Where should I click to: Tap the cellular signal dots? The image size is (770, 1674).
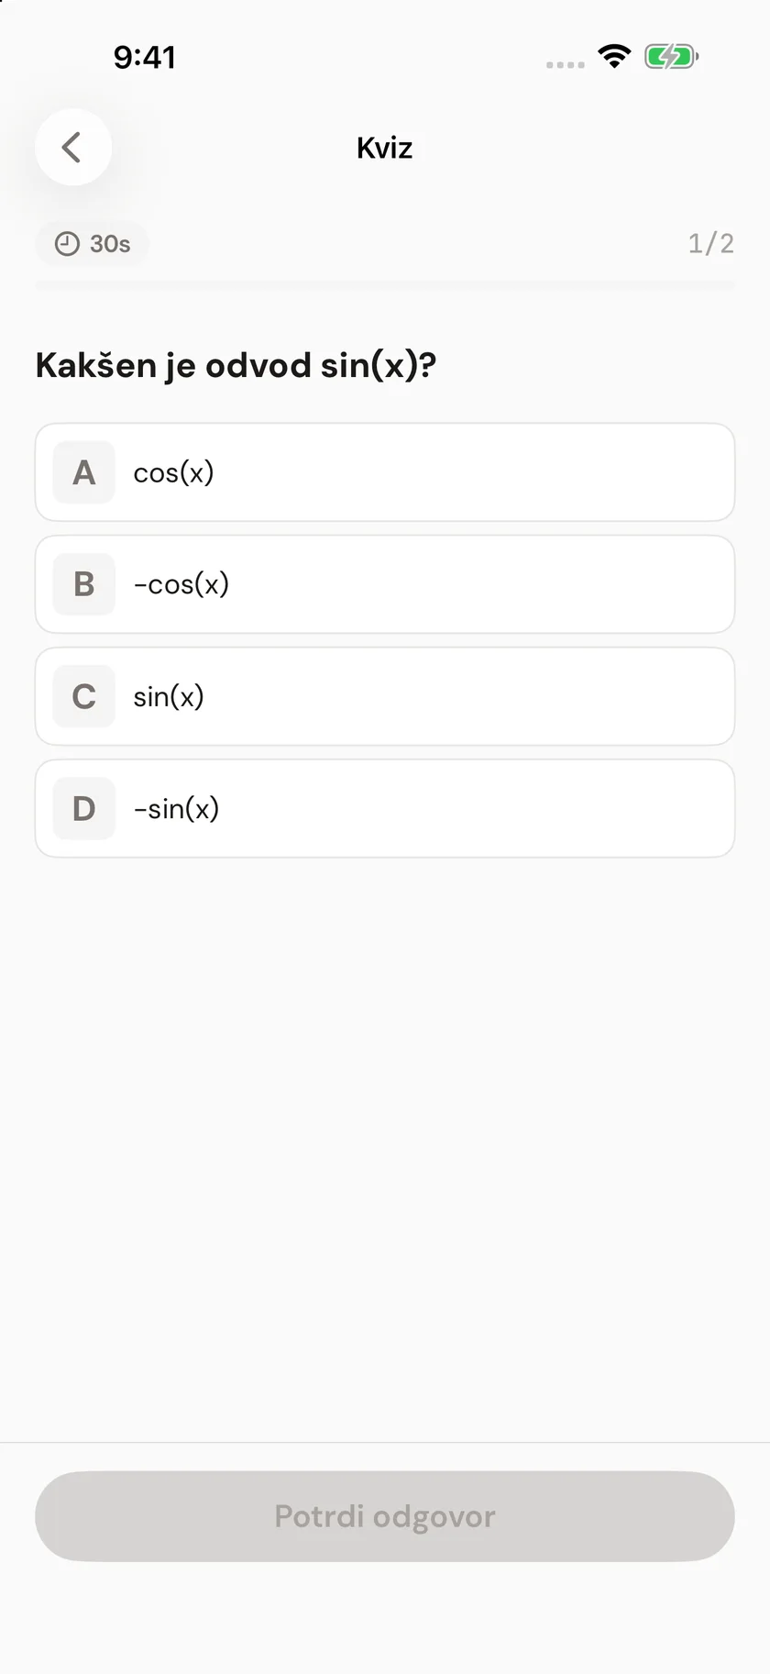(565, 65)
